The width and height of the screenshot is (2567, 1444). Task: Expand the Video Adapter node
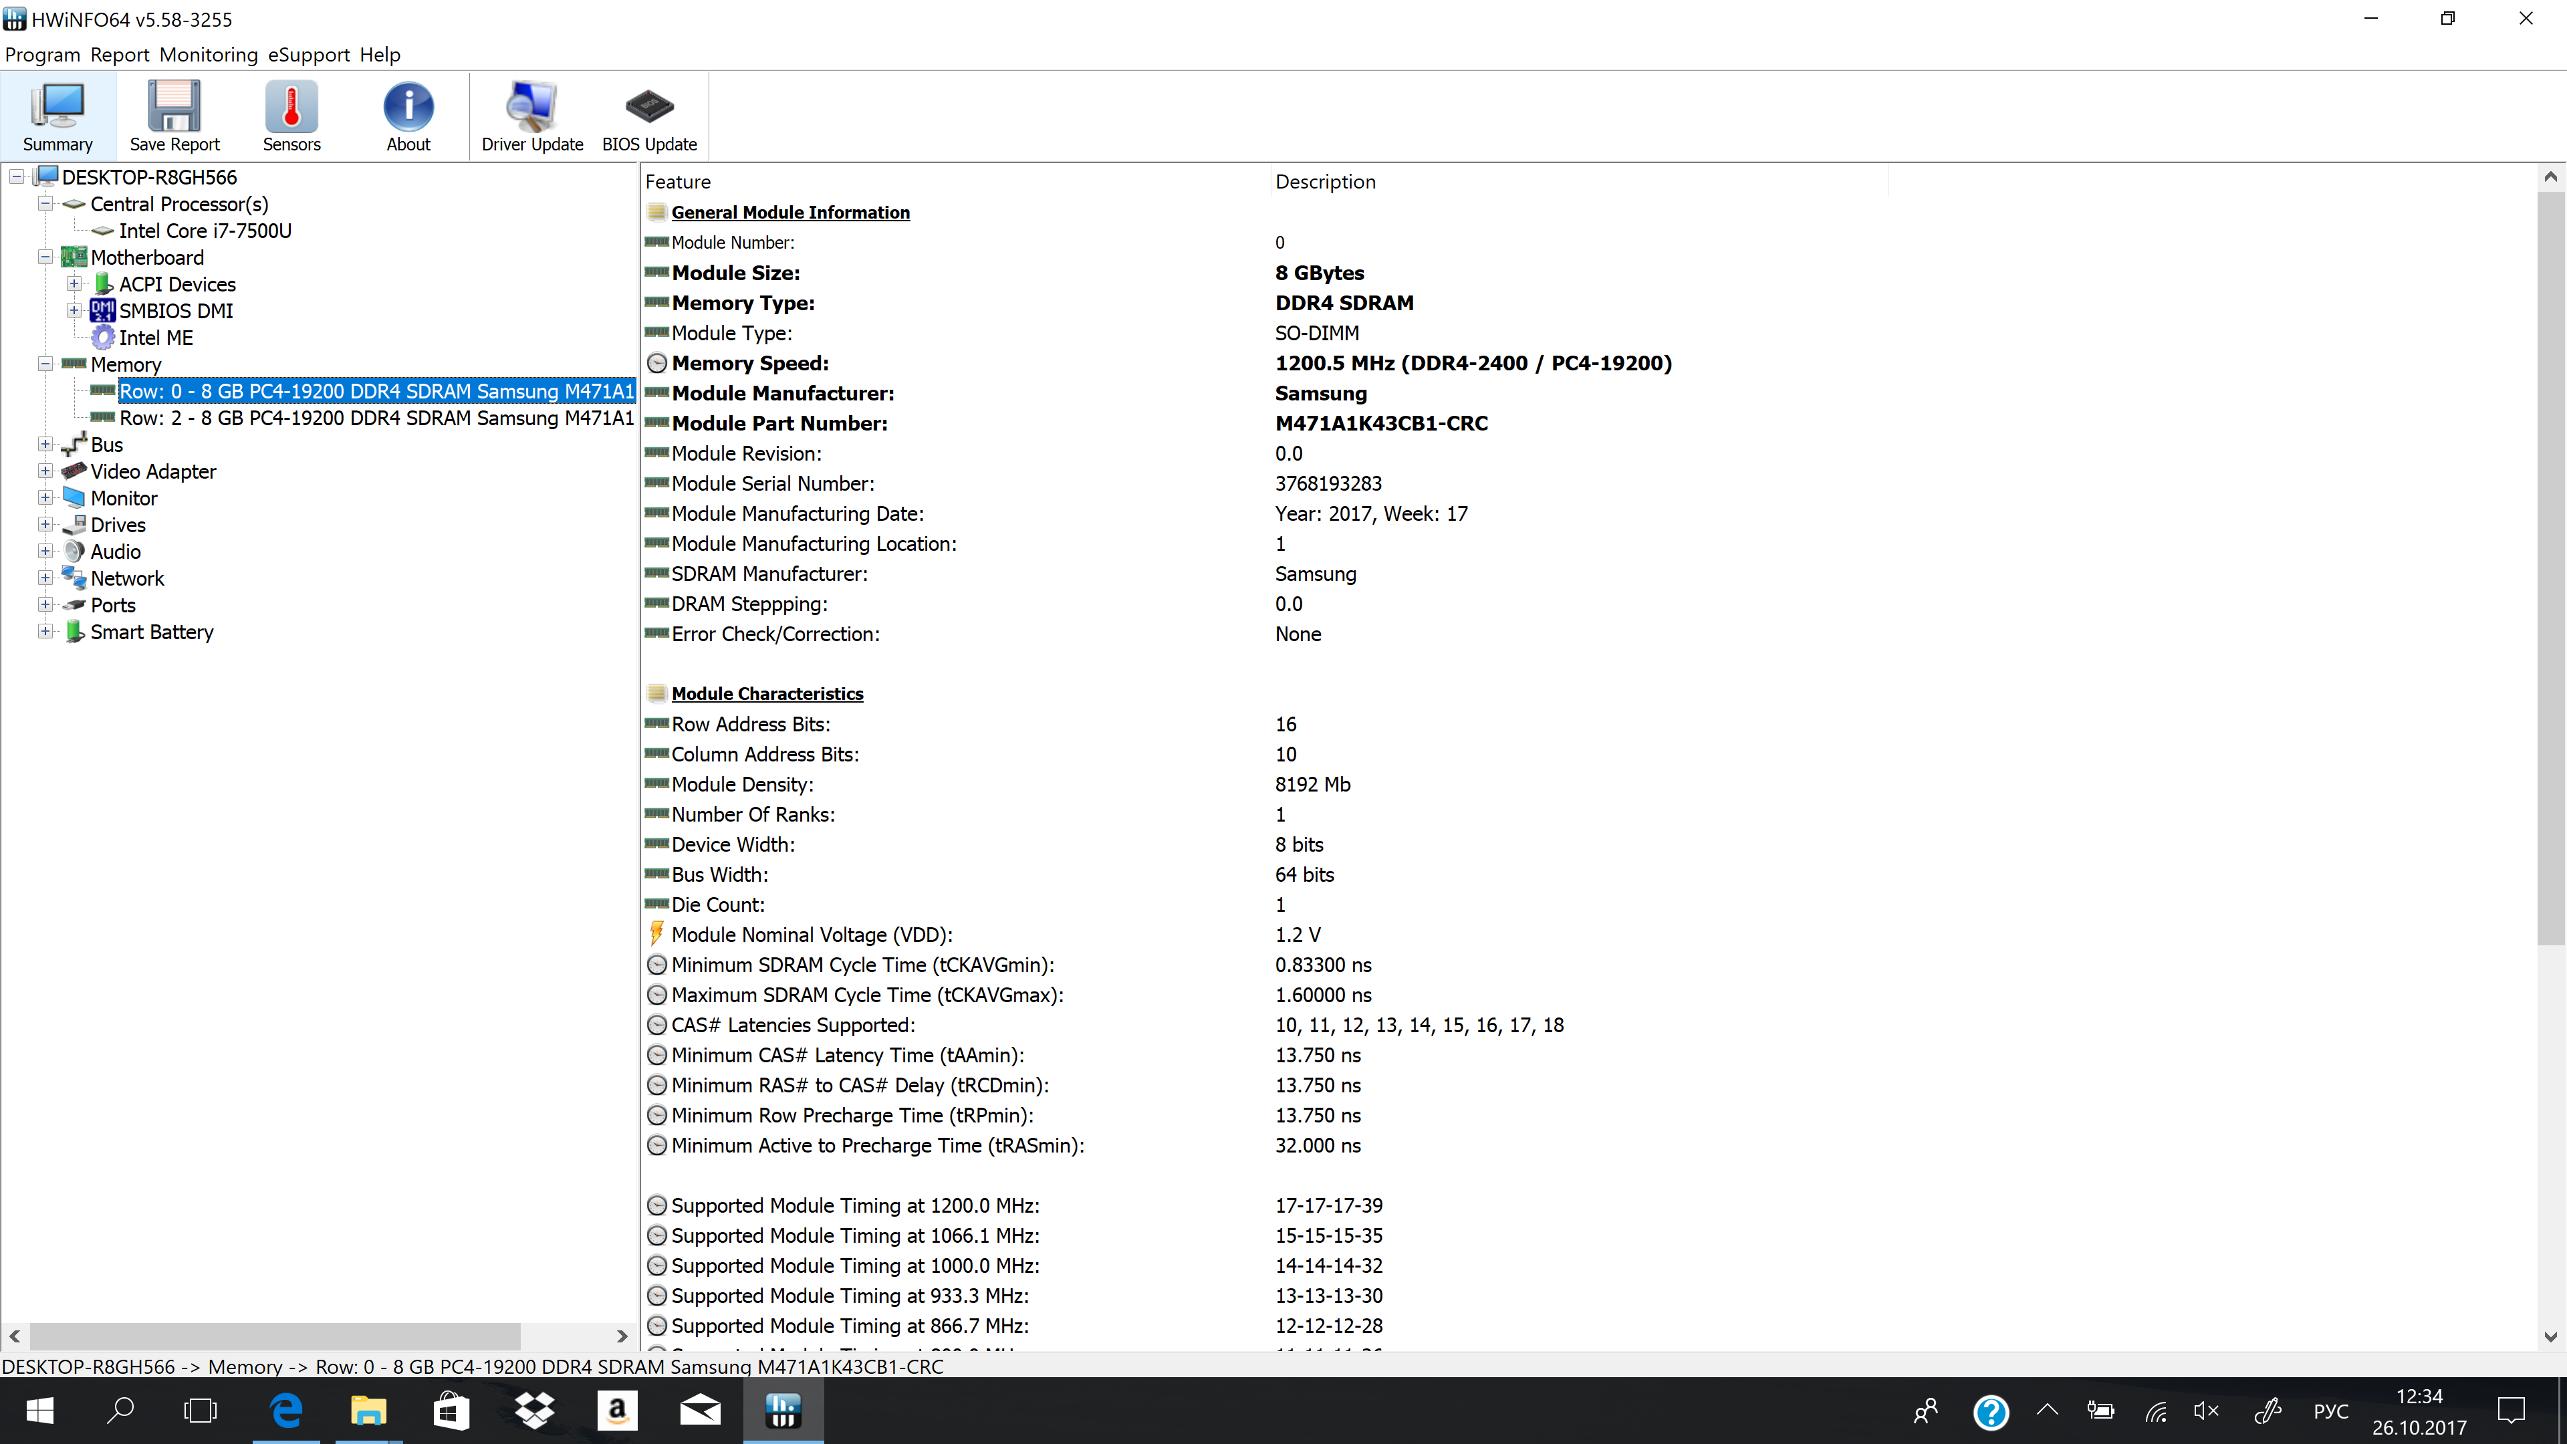click(45, 471)
